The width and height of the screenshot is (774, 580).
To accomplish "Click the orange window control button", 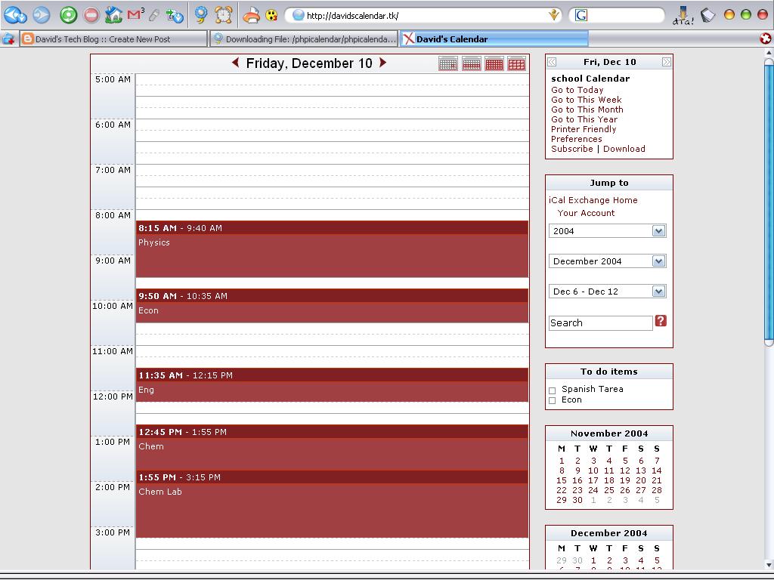I will coord(729,15).
